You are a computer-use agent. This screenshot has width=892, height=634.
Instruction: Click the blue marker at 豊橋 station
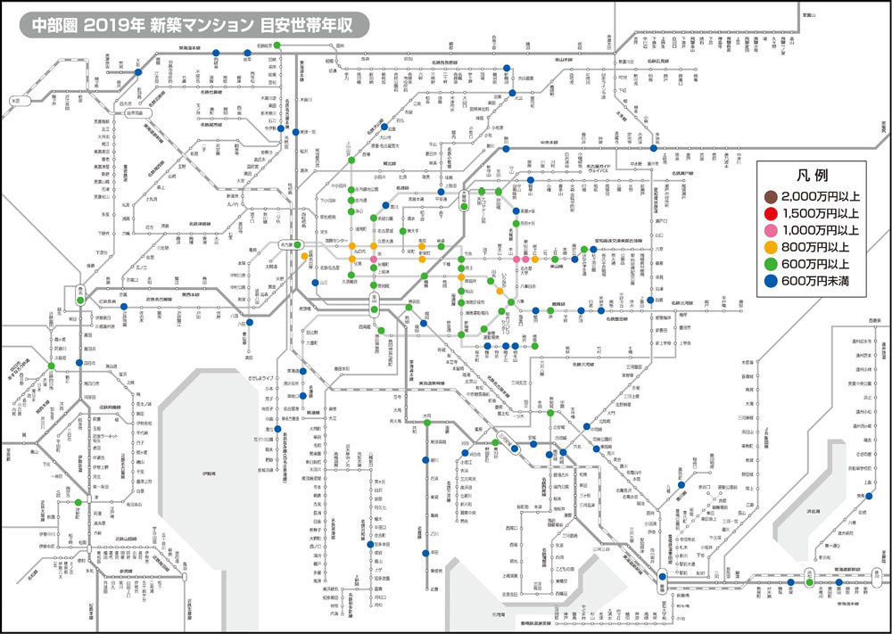(x=661, y=577)
